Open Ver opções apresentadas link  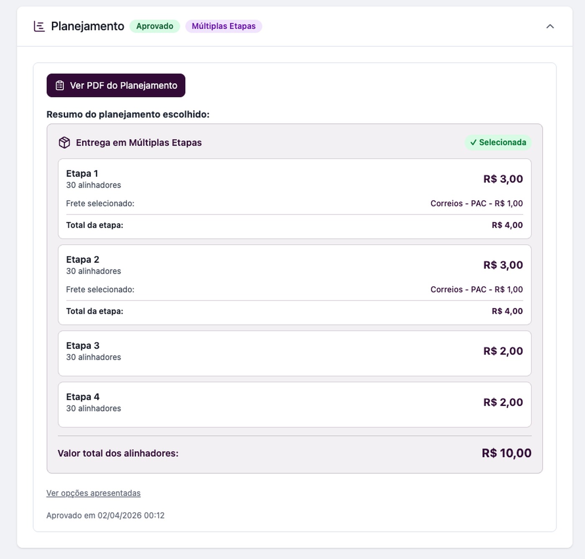pos(93,493)
